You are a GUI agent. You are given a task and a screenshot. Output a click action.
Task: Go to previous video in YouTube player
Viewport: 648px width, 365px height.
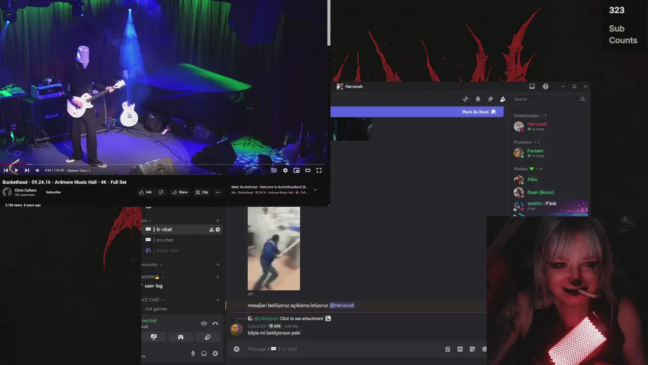click(x=6, y=170)
